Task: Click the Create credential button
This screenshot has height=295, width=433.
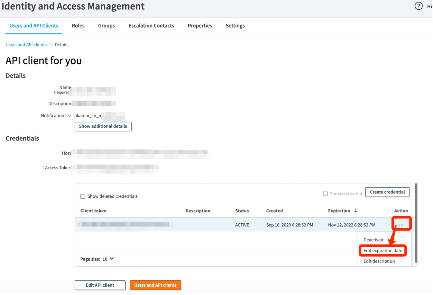Action: coord(387,192)
